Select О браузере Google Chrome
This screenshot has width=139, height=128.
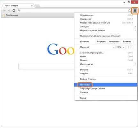pyautogui.click(x=106, y=89)
